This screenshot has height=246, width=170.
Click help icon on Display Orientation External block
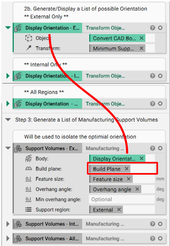tap(152, 28)
